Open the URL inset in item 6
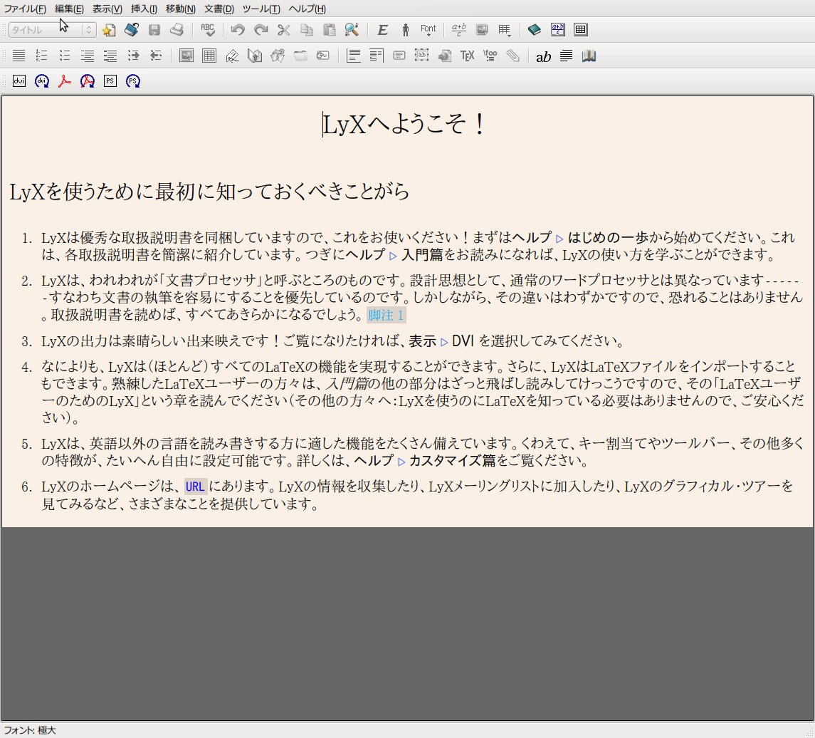 tap(195, 487)
